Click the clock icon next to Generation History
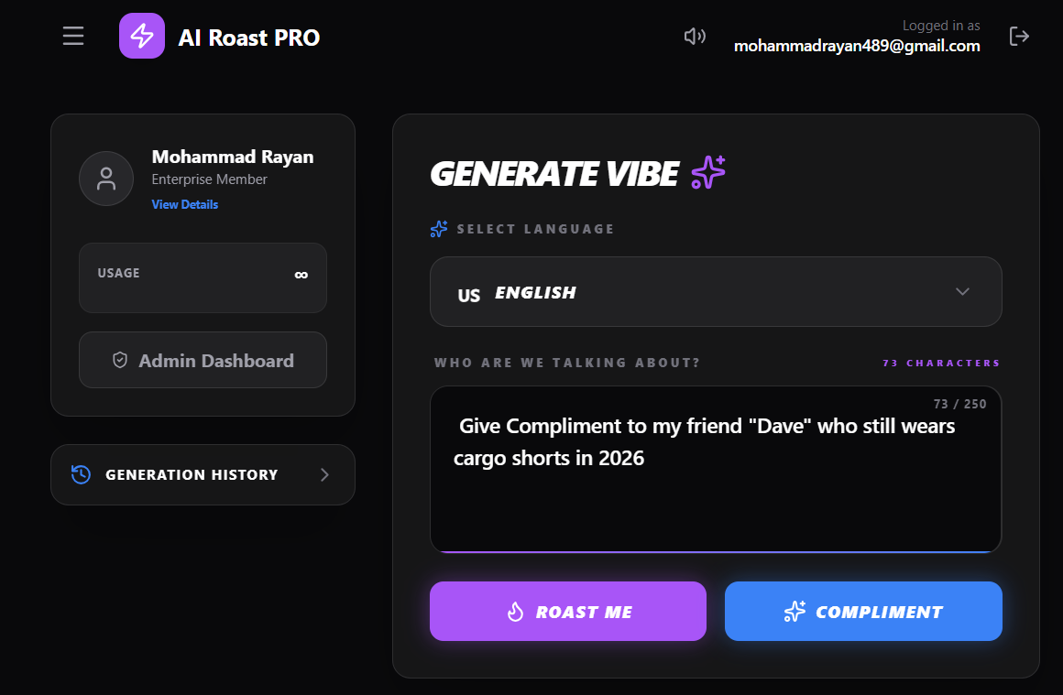Image resolution: width=1063 pixels, height=695 pixels. point(80,474)
